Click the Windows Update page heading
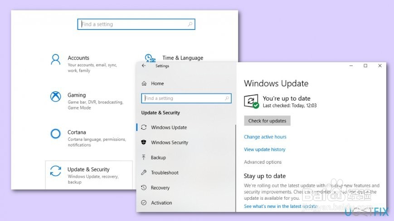This screenshot has height=221, width=394. tap(276, 83)
